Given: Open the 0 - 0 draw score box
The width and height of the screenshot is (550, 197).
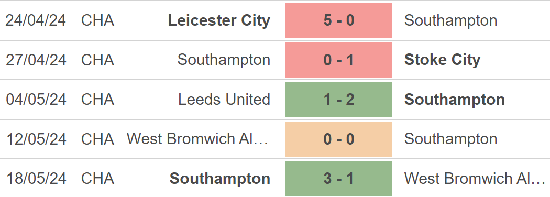Looking at the screenshot, I should (338, 139).
